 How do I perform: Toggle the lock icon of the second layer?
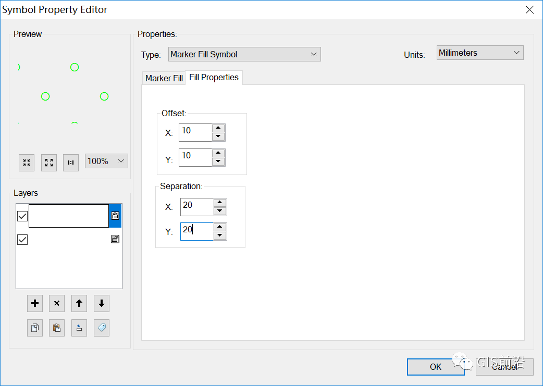click(x=115, y=239)
